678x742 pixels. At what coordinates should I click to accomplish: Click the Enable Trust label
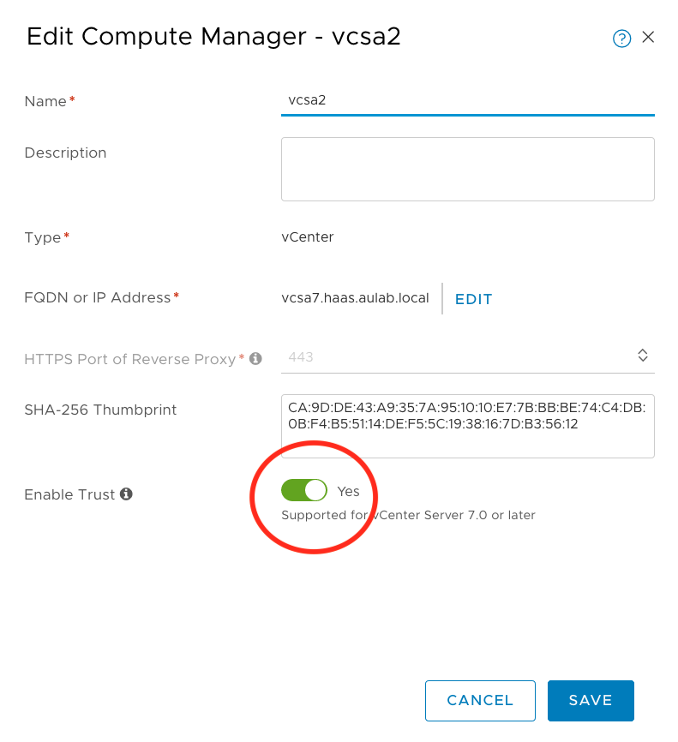point(70,495)
